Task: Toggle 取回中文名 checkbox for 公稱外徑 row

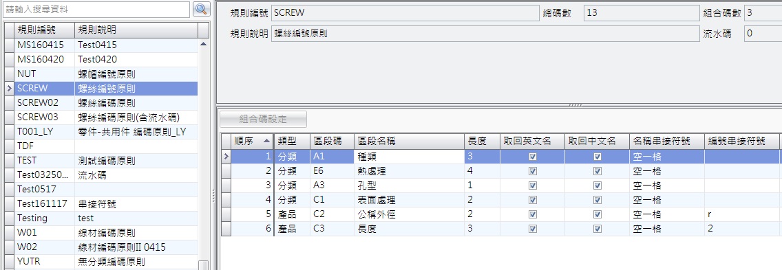Action: click(x=598, y=214)
